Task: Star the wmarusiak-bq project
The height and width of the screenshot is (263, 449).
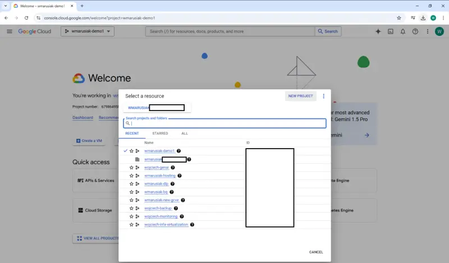Action: 131,192
